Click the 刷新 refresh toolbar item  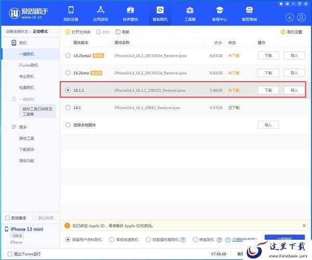[x=123, y=32]
